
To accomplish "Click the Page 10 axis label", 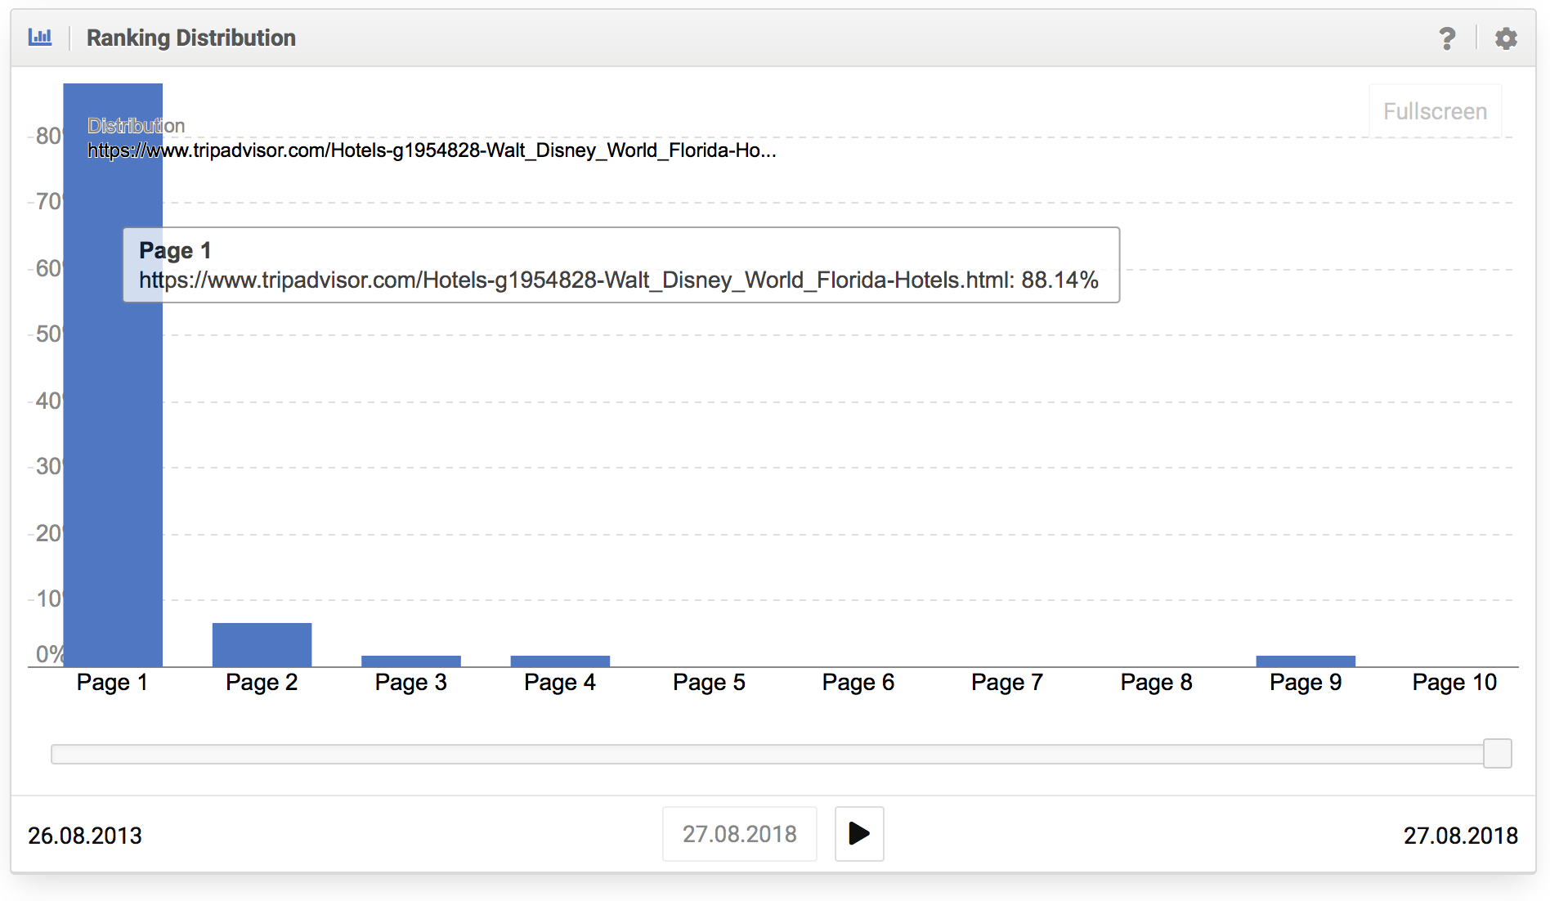I will click(x=1454, y=683).
